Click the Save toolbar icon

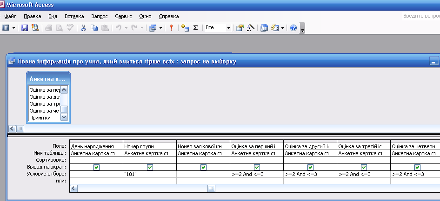coord(25,28)
